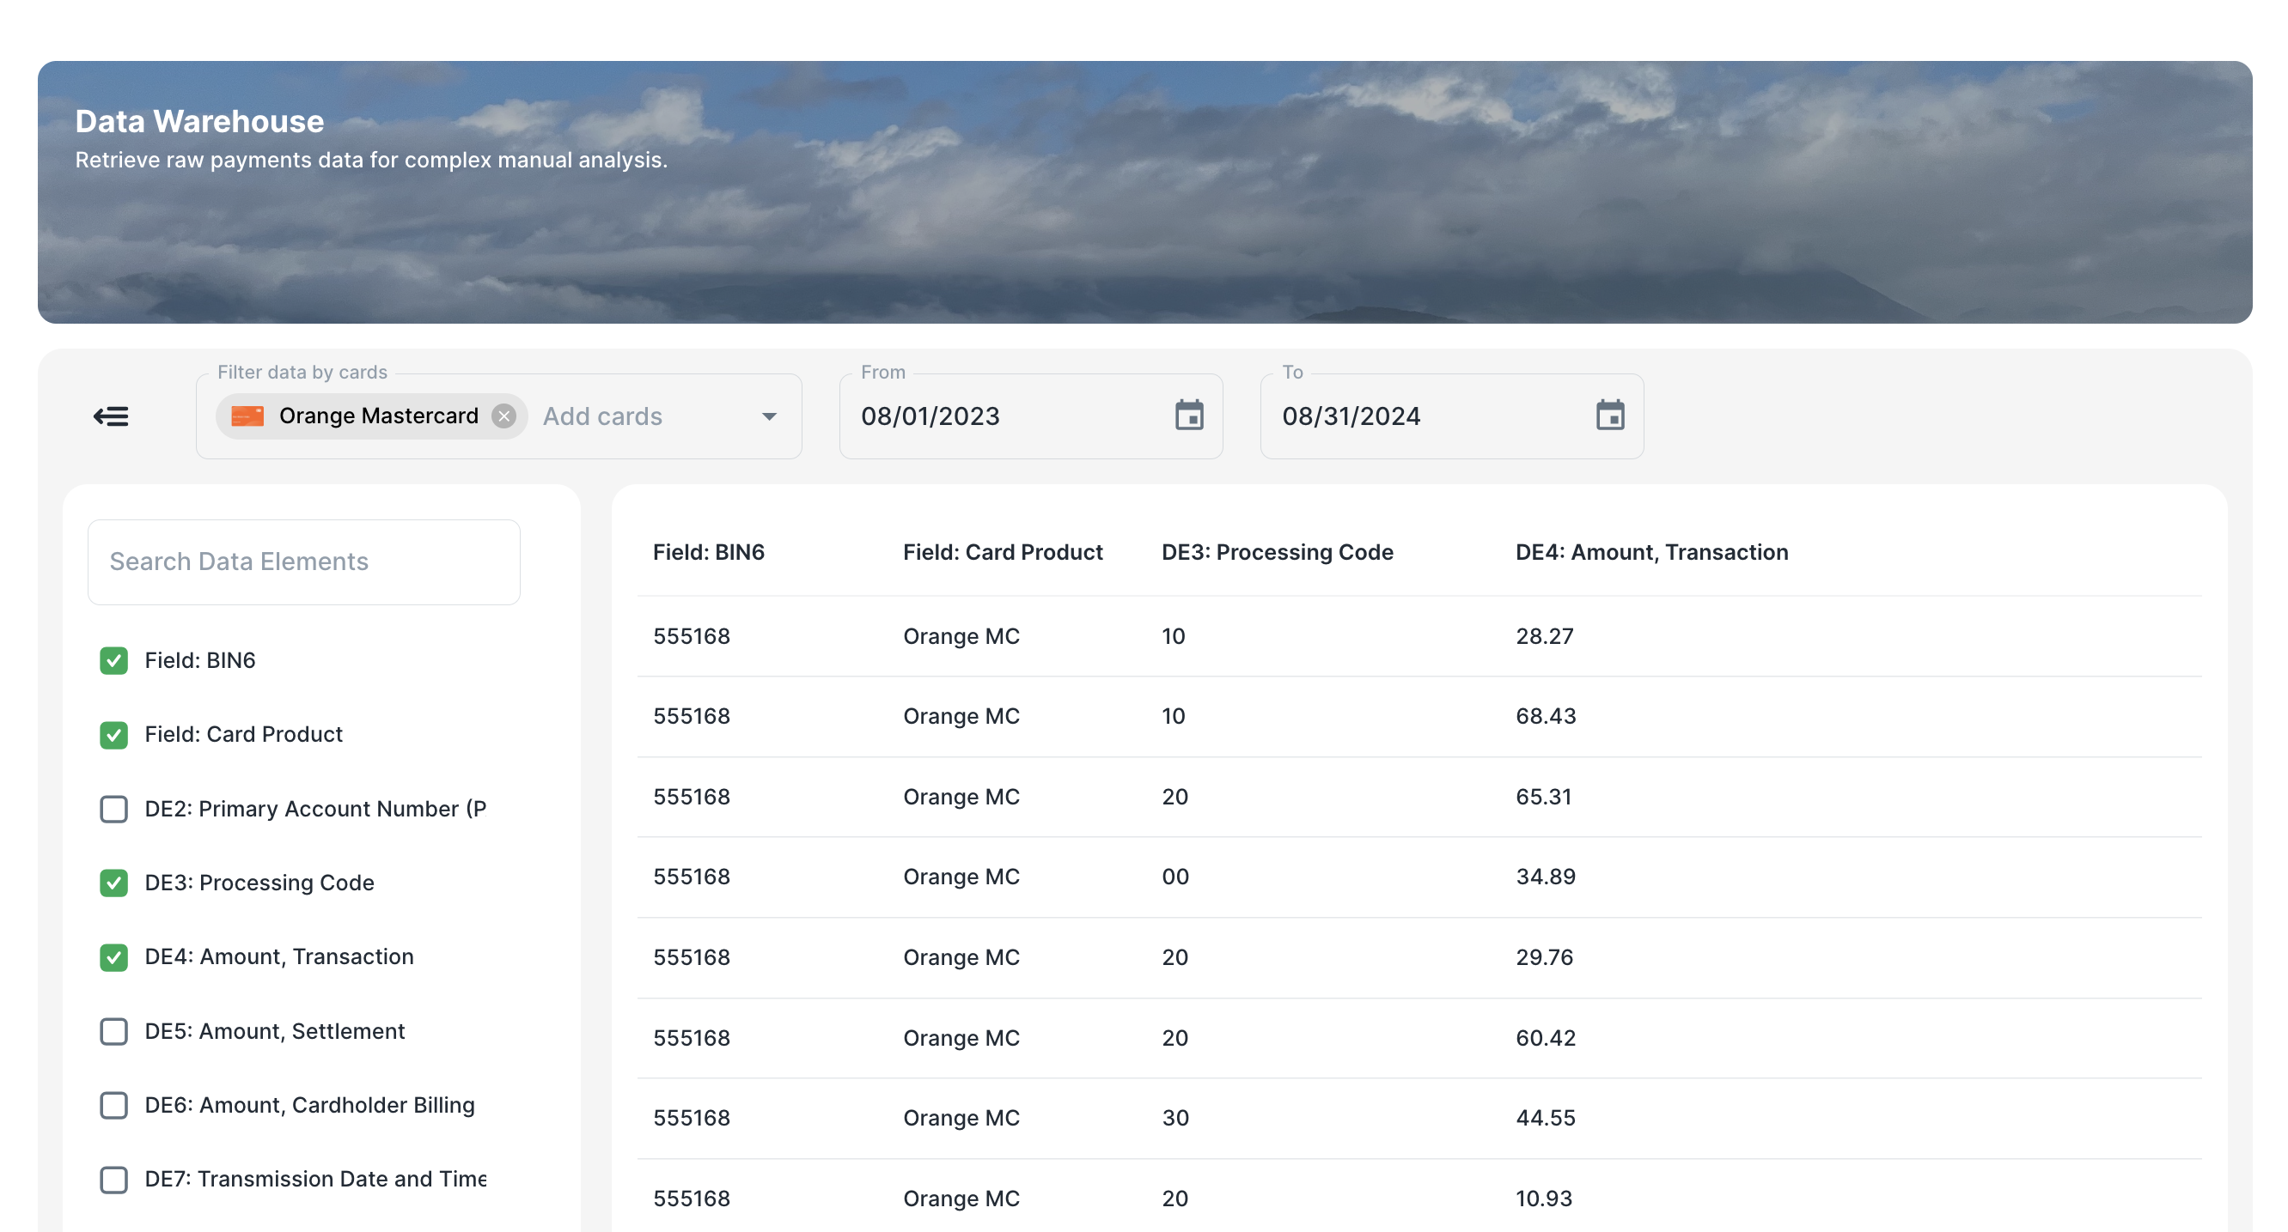Image resolution: width=2288 pixels, height=1232 pixels.
Task: Click Orange MC in the 44.55 row
Action: [961, 1119]
